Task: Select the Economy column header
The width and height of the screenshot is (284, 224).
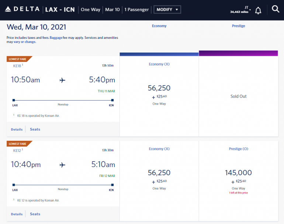Action: click(159, 26)
